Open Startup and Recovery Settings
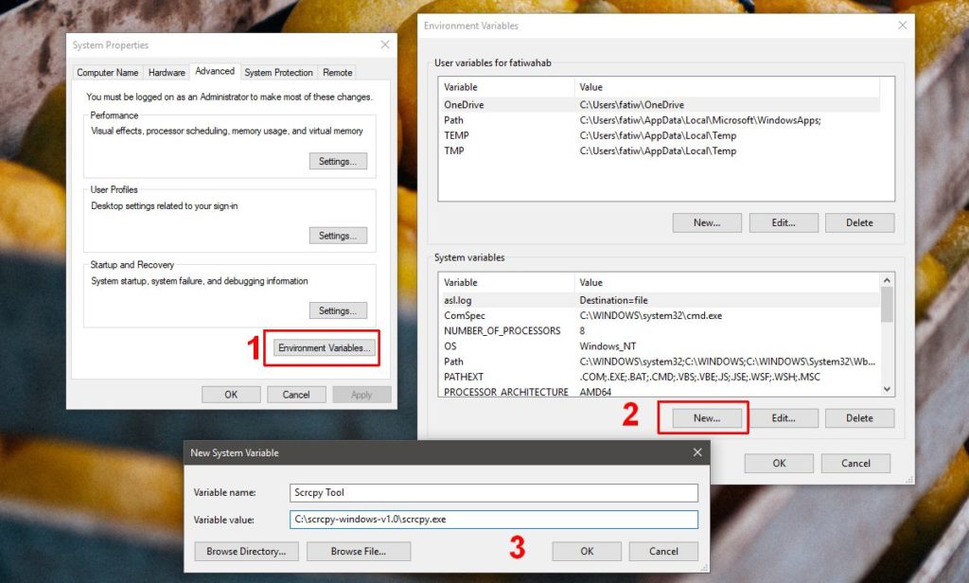 click(x=338, y=309)
